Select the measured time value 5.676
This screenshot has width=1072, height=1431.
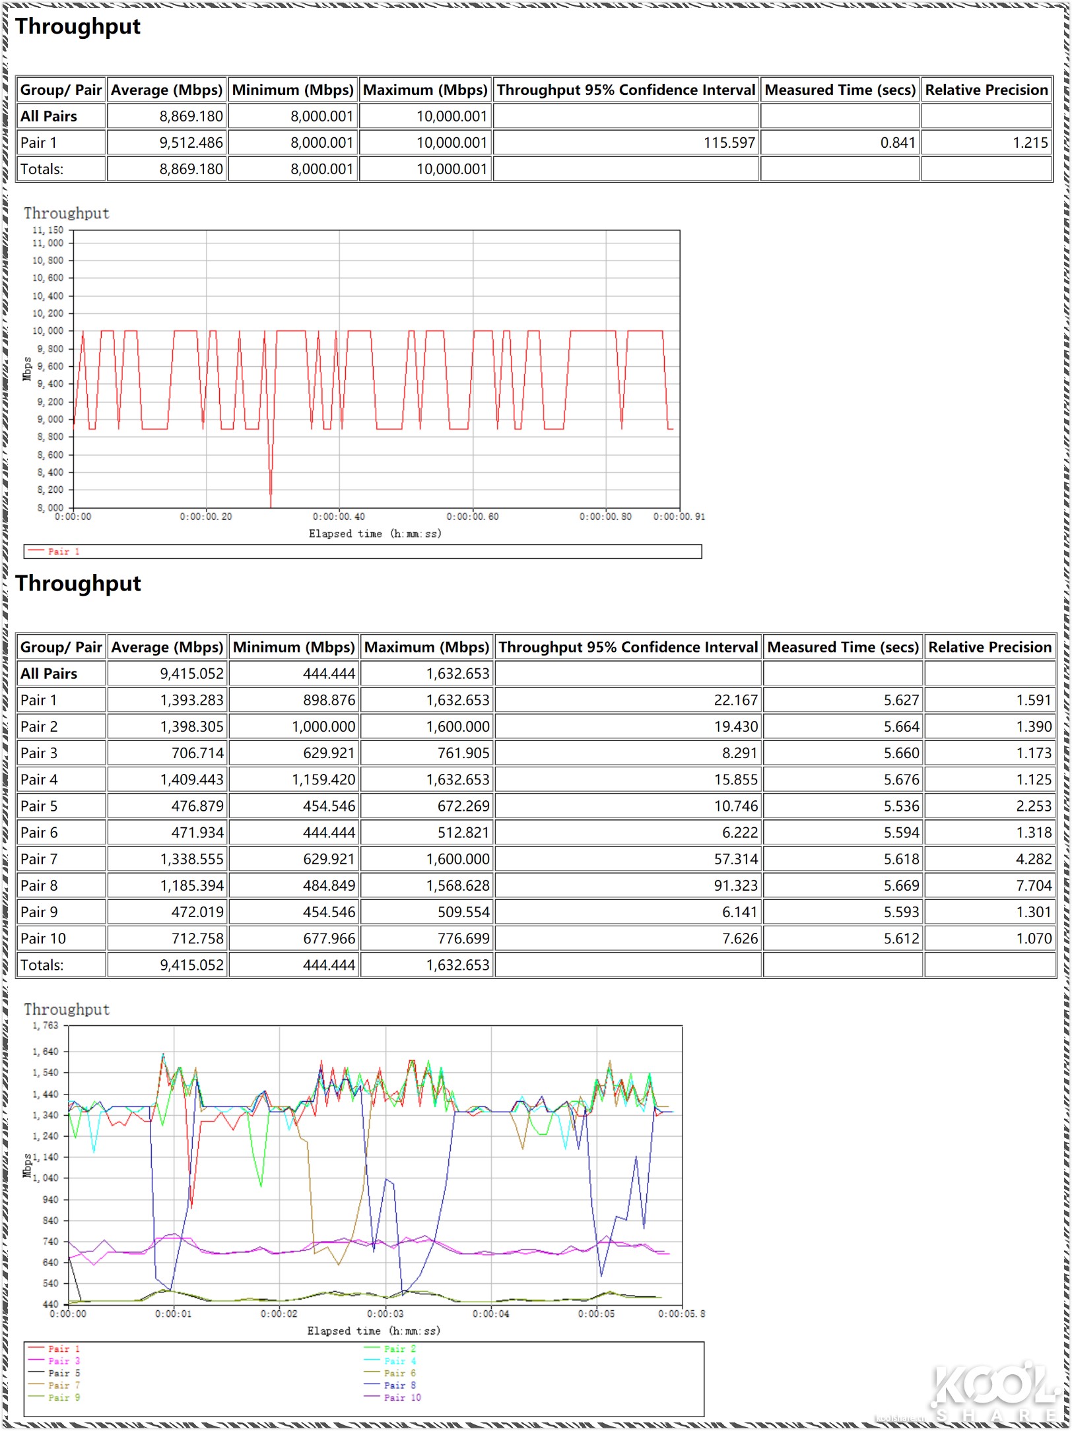click(x=902, y=779)
